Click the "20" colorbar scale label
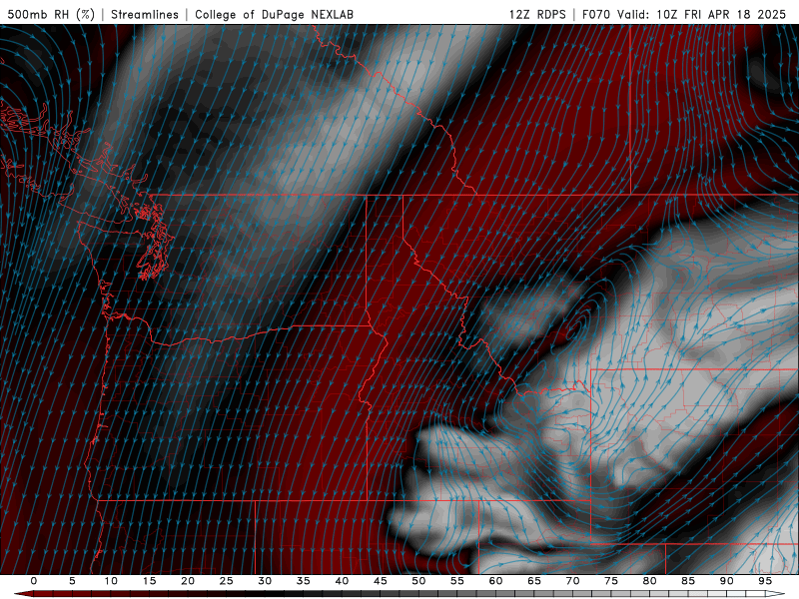 point(188,581)
